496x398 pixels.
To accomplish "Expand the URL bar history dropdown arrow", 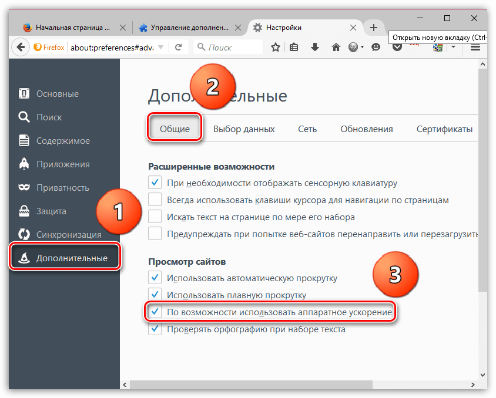I will coord(162,47).
